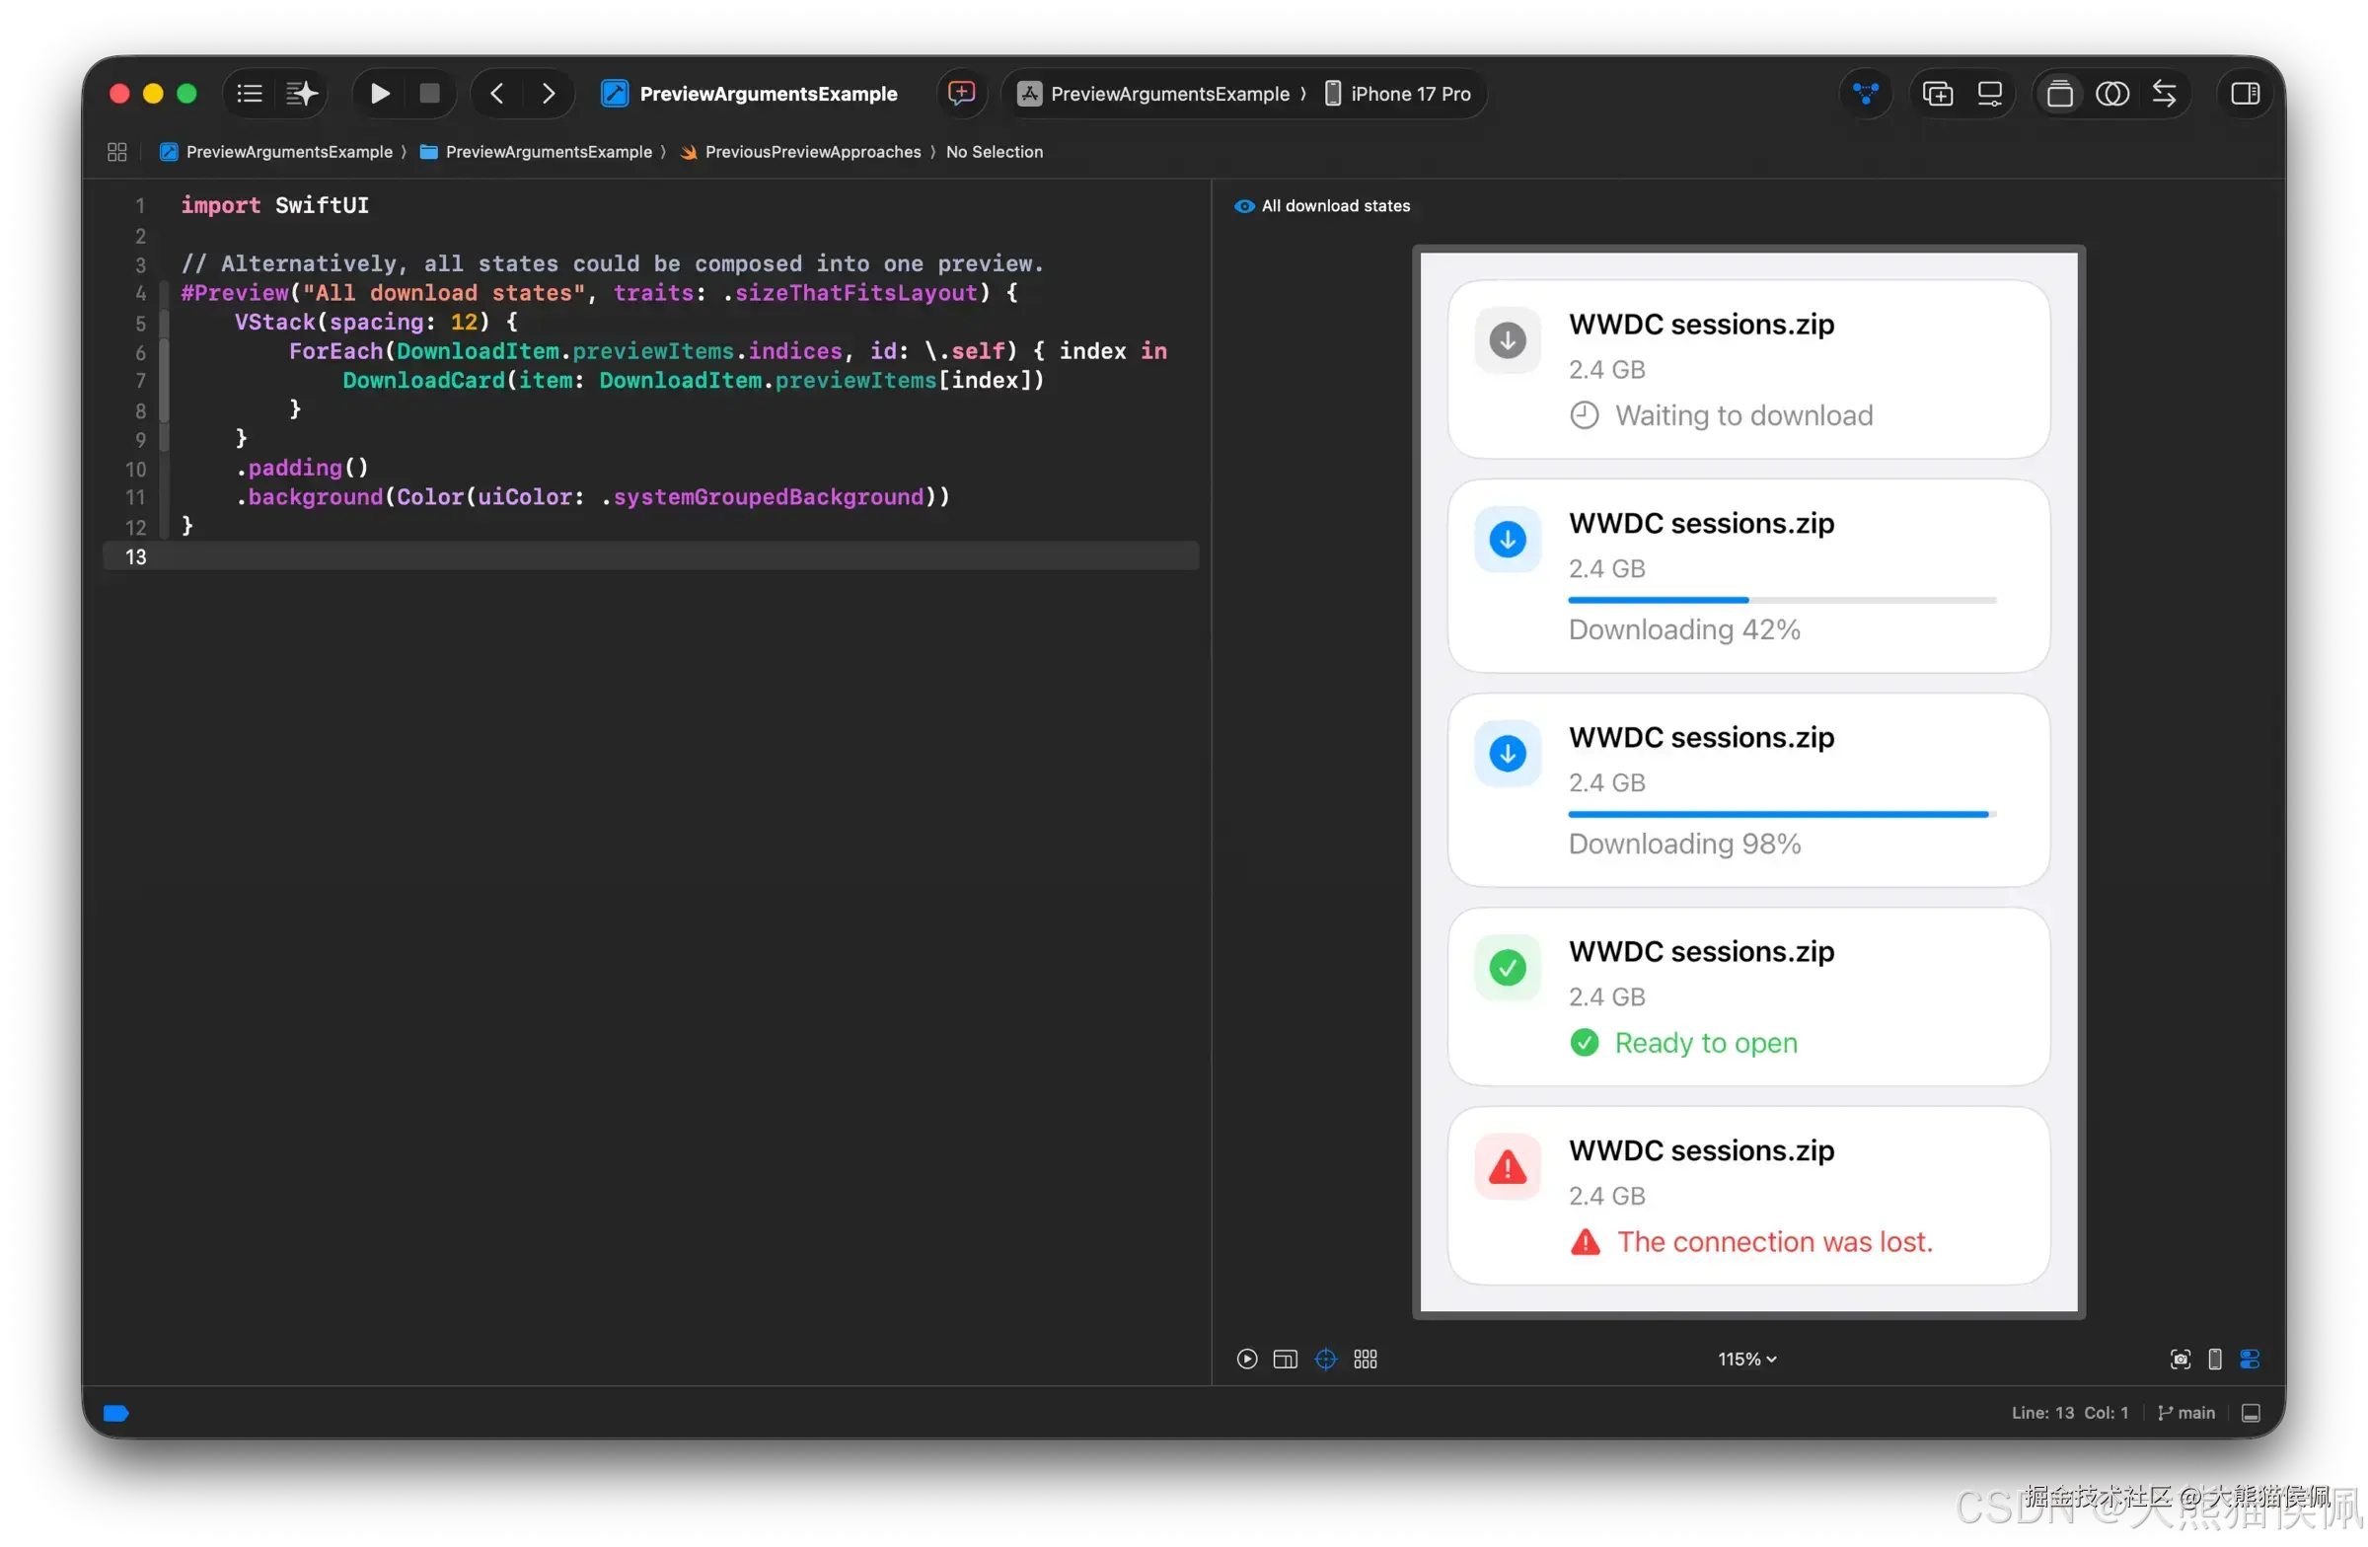Click the Ready to open status text
This screenshot has height=1547, width=2368.
coord(1705,1043)
